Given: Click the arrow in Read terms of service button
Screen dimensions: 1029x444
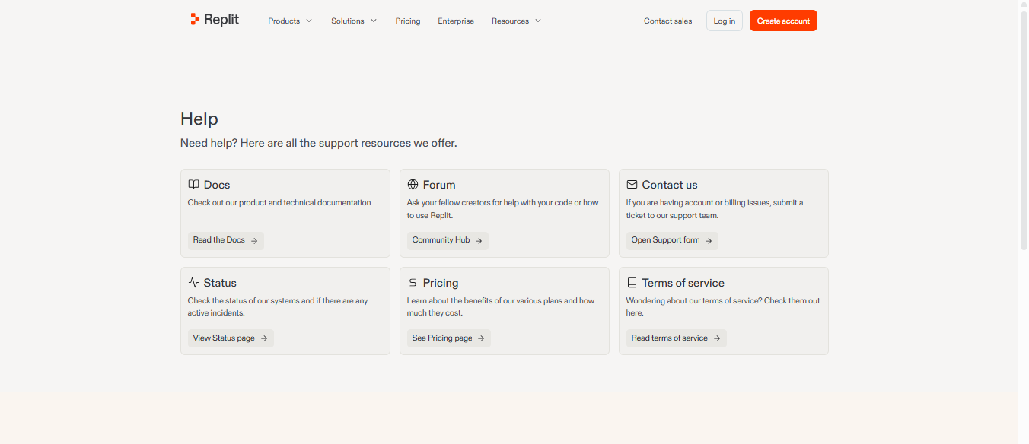Looking at the screenshot, I should pos(717,338).
